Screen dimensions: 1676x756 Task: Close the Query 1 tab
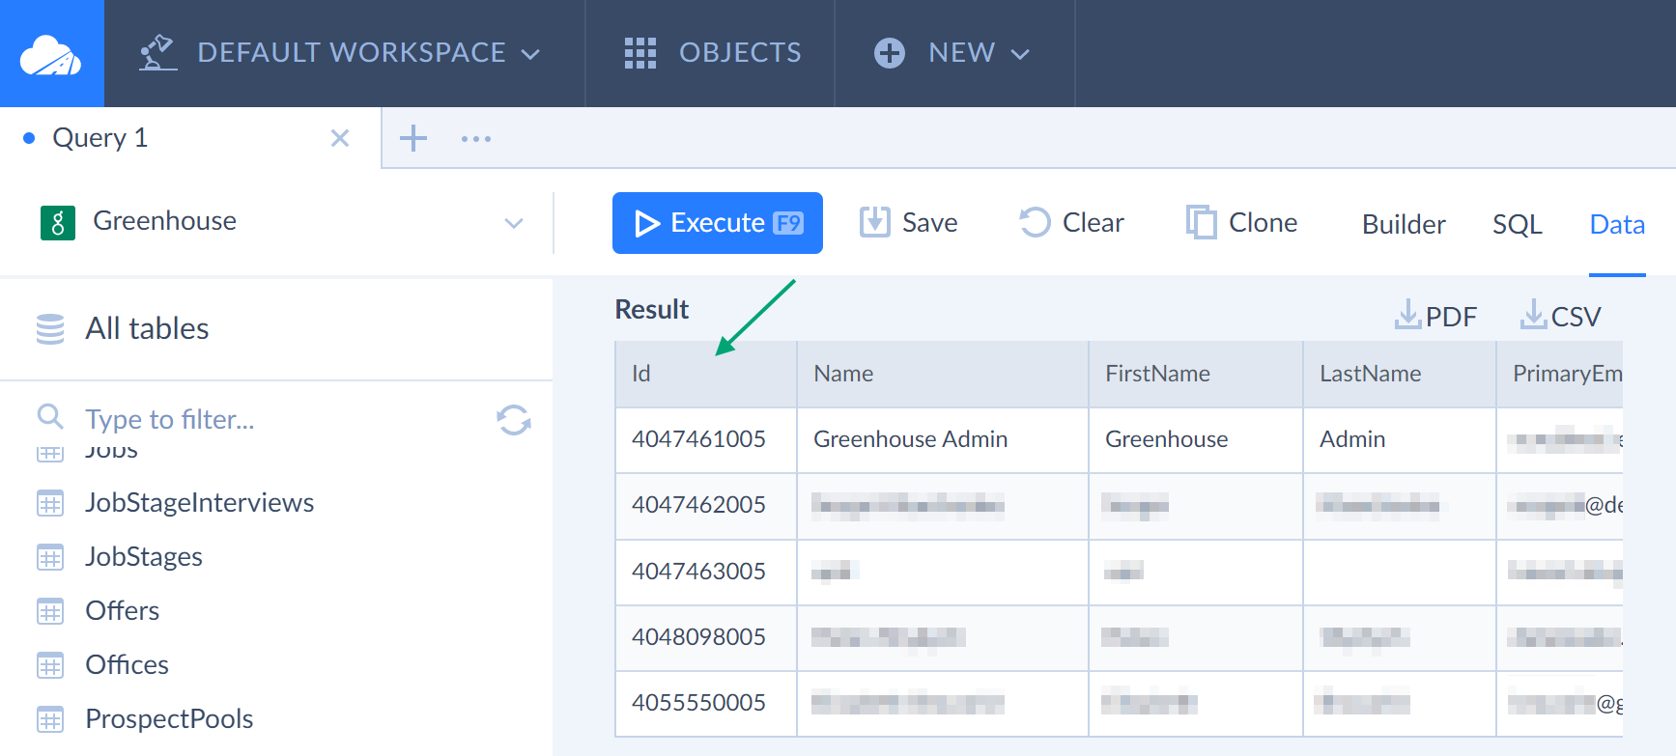340,138
